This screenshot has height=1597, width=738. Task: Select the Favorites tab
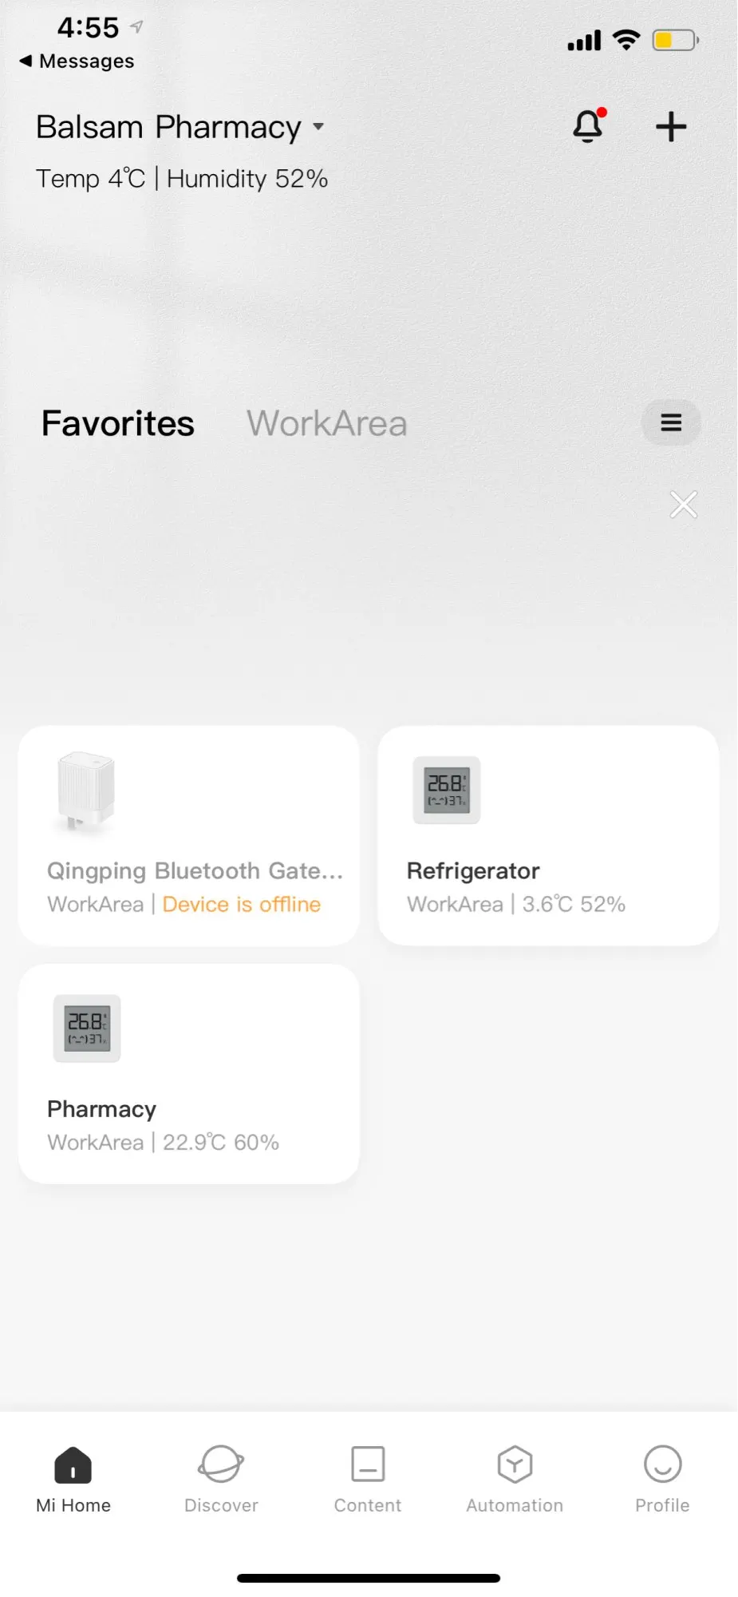118,423
